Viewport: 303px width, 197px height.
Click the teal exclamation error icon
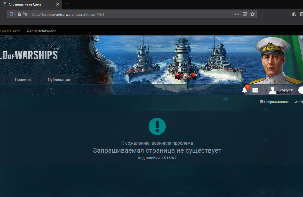pos(157,126)
